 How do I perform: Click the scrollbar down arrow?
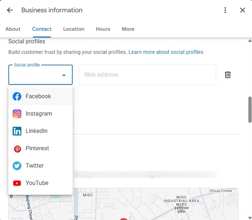[x=250, y=218]
